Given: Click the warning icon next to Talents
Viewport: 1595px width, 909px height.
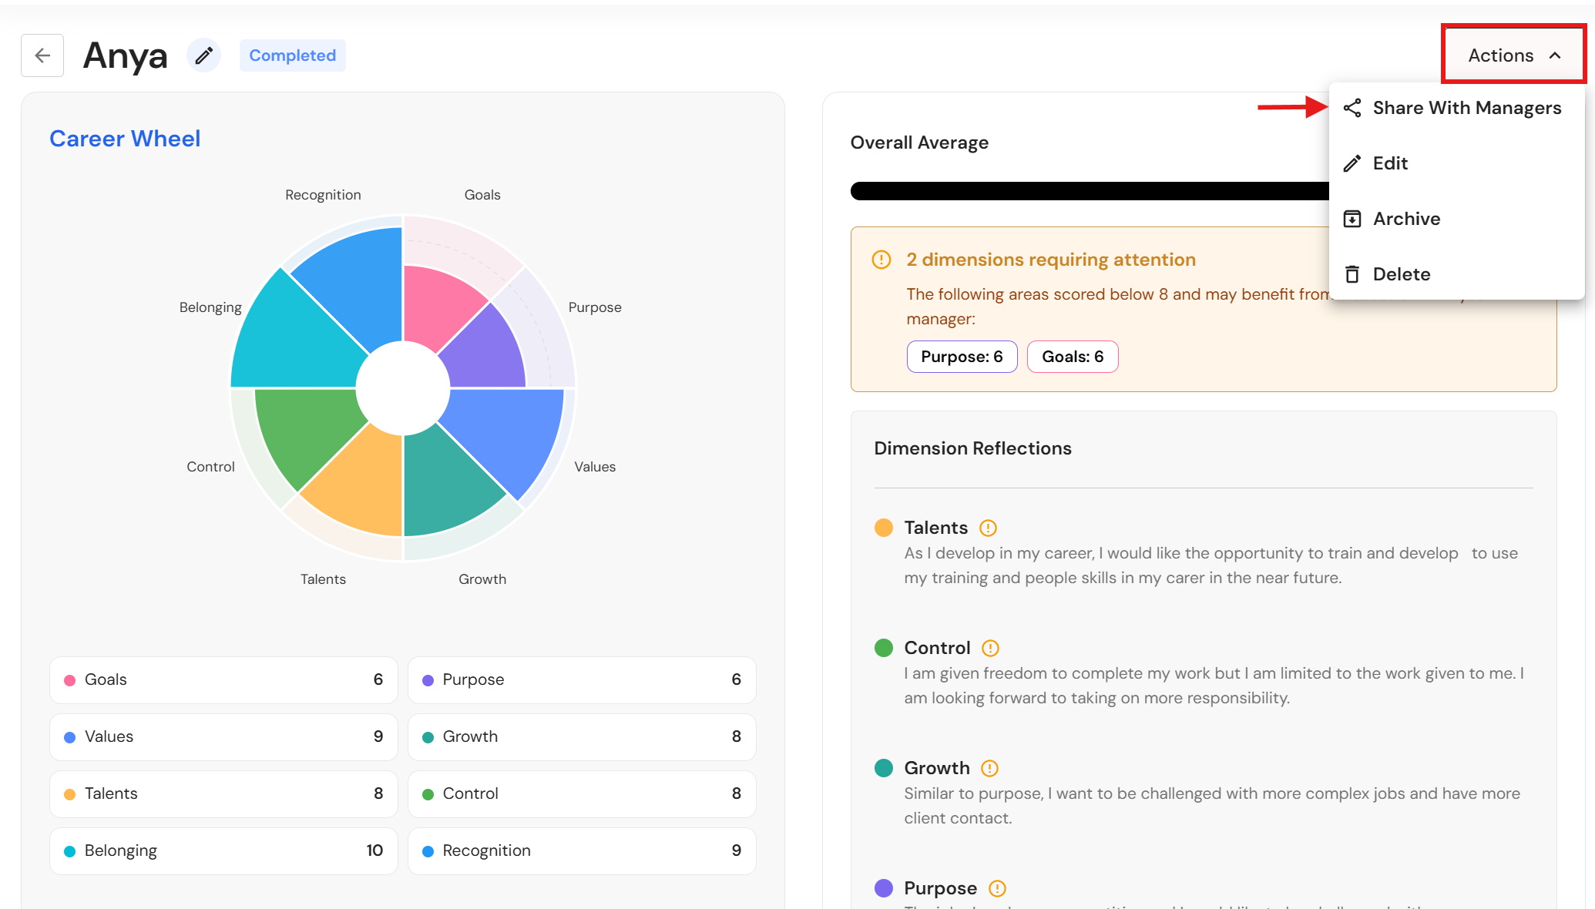Looking at the screenshot, I should (x=988, y=528).
